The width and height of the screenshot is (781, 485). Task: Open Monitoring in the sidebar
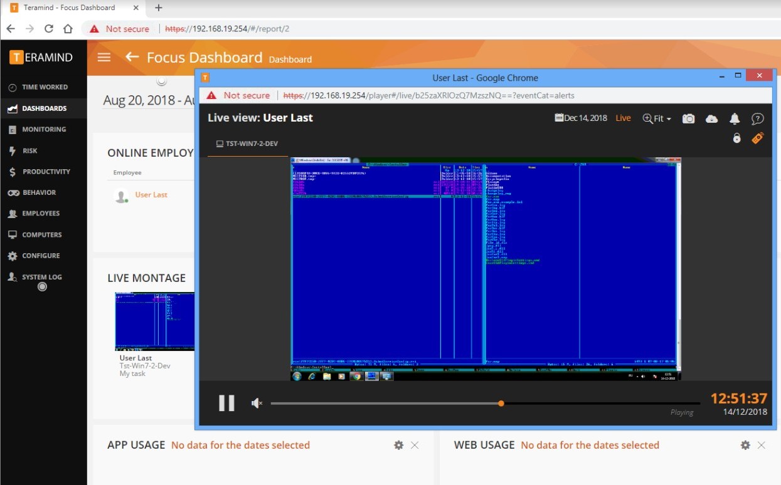tap(44, 129)
